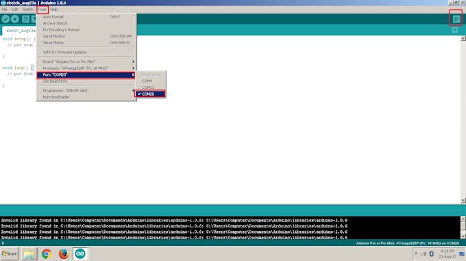Click the Upload arrow toolbar button
This screenshot has height=261, width=466.
pos(14,19)
